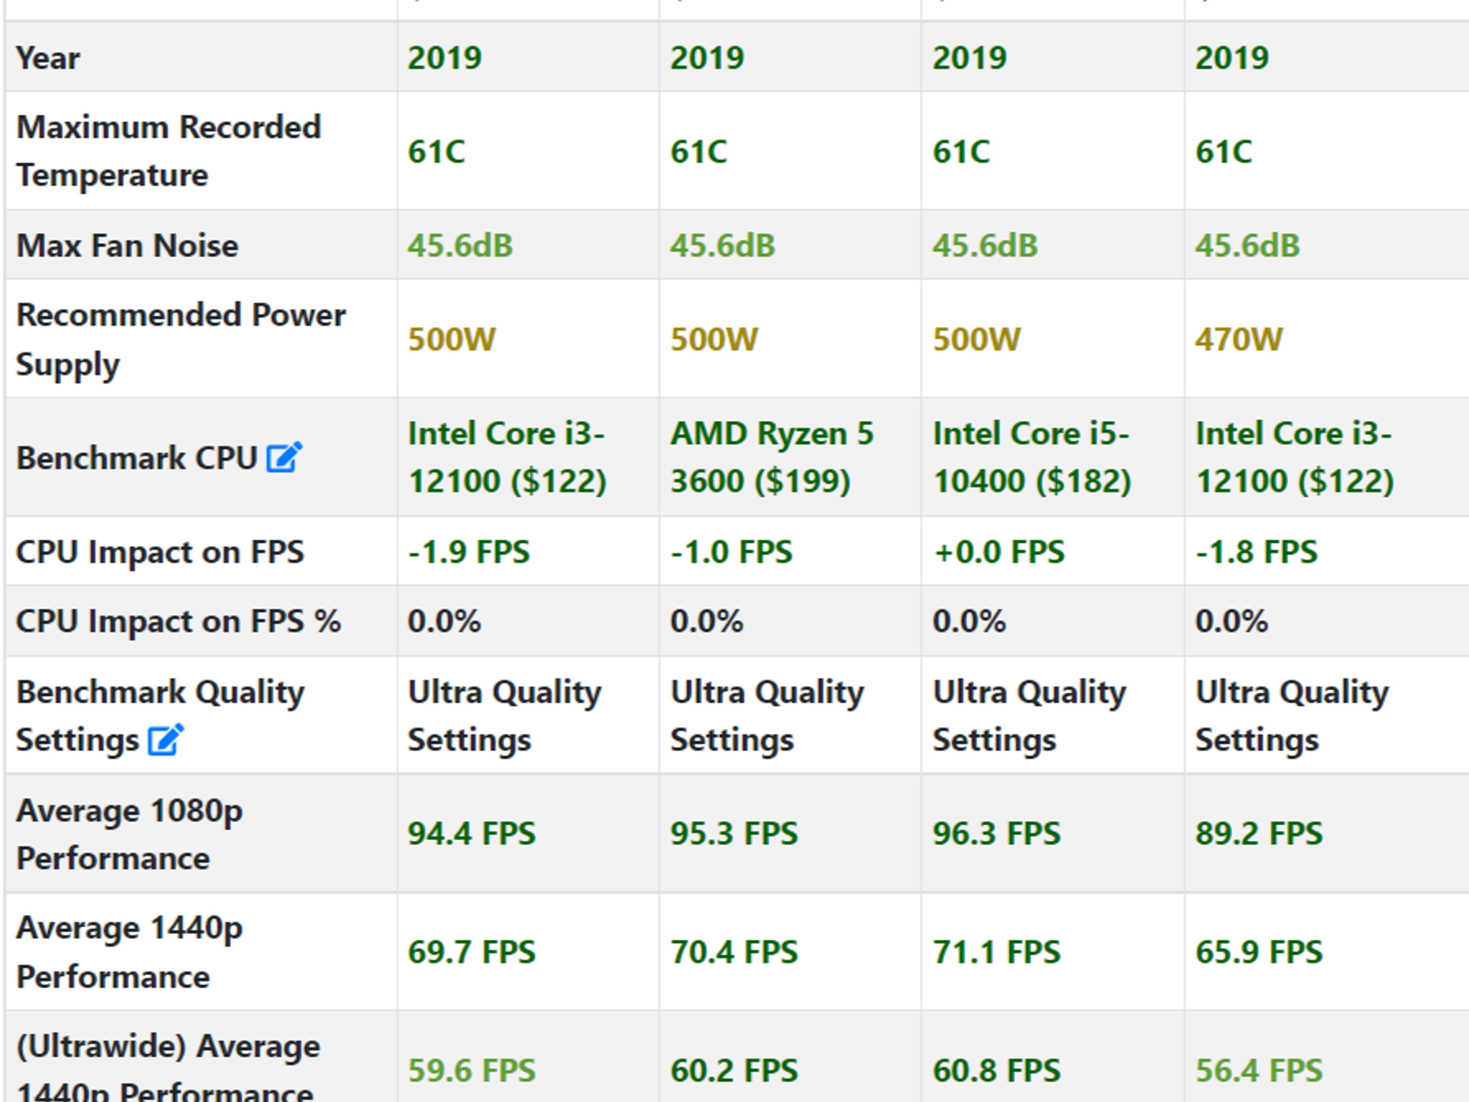Click the Benchmark CPU row label
The height and width of the screenshot is (1102, 1469).
(x=136, y=458)
